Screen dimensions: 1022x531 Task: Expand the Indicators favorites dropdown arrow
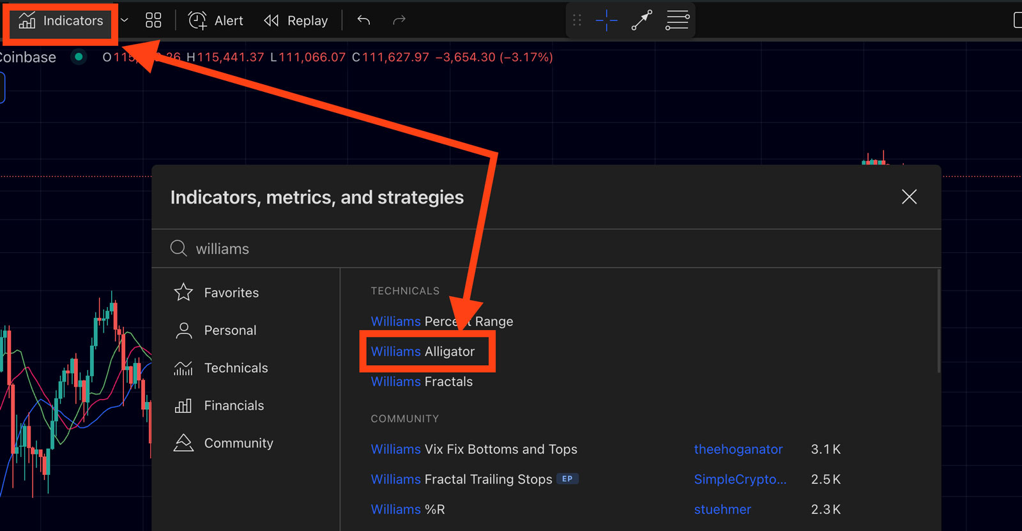point(125,20)
